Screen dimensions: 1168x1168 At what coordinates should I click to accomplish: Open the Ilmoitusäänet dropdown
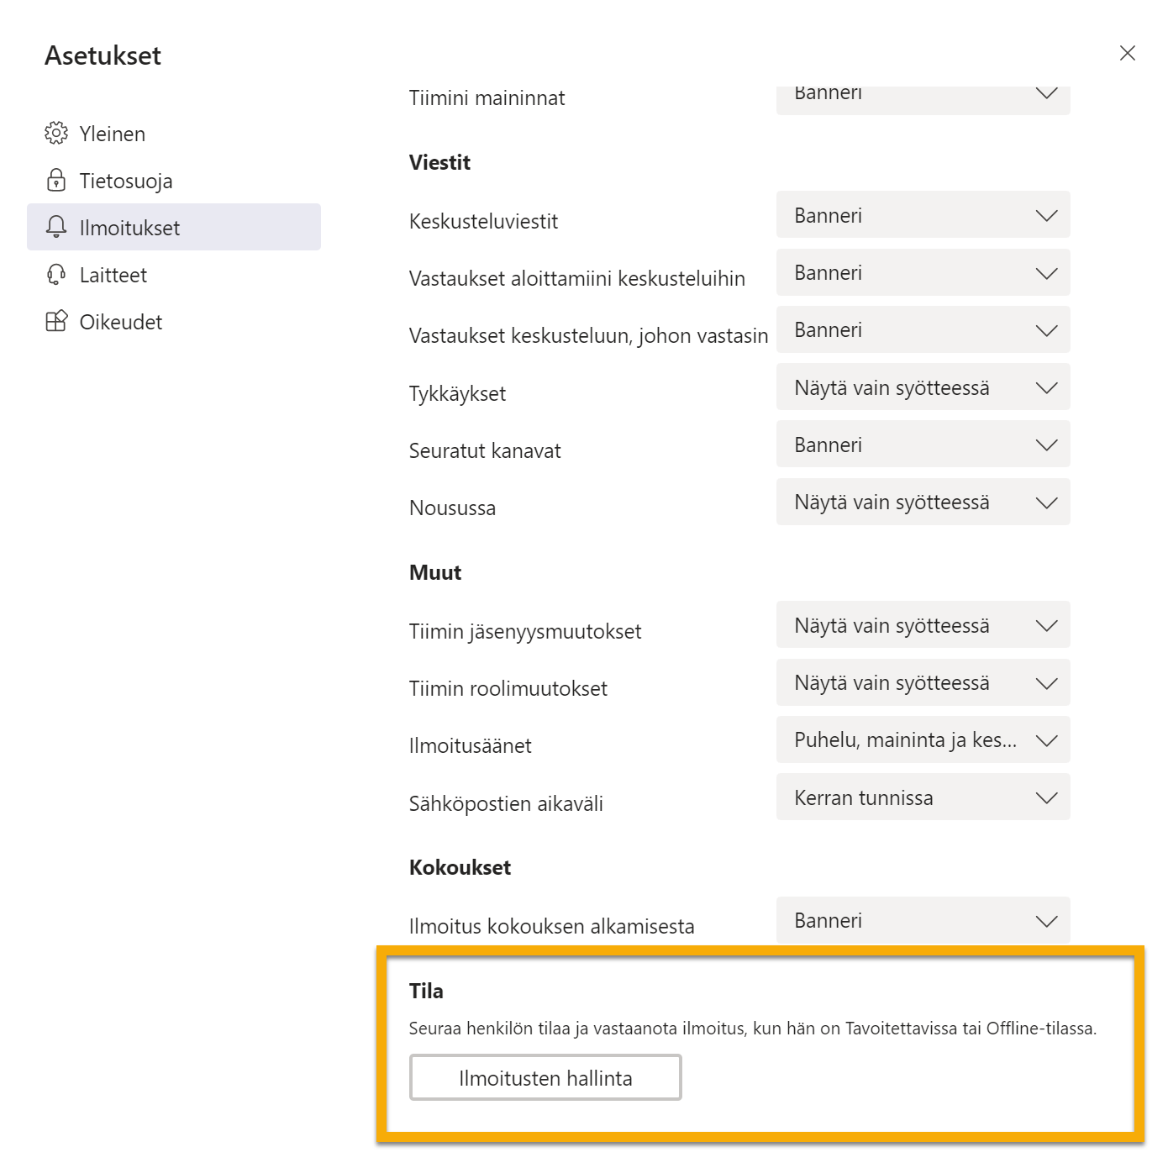[x=923, y=740]
